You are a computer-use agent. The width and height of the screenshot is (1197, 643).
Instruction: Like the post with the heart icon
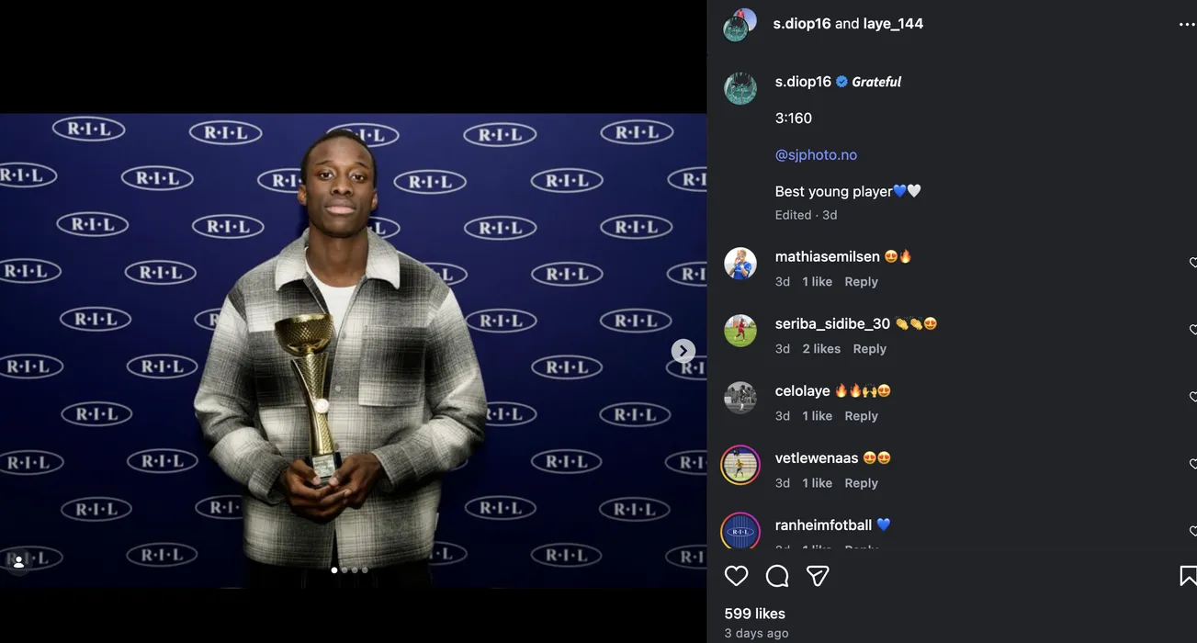pyautogui.click(x=736, y=576)
